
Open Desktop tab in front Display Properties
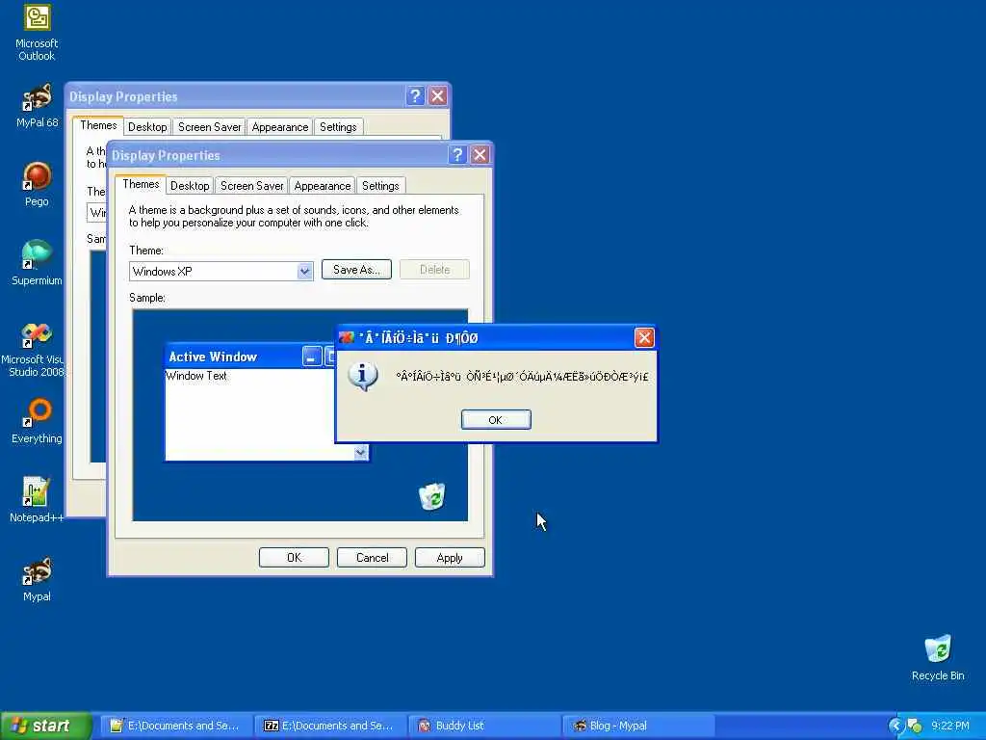(x=190, y=186)
